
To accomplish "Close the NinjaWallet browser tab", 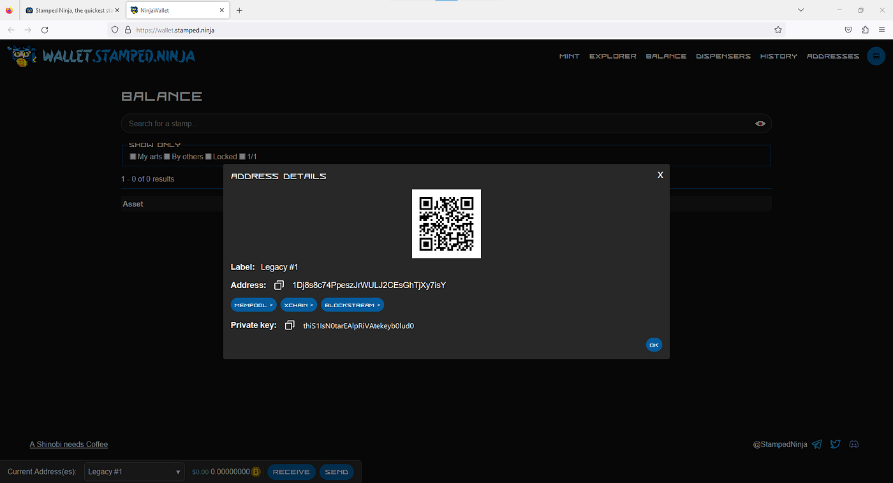I will click(x=222, y=10).
